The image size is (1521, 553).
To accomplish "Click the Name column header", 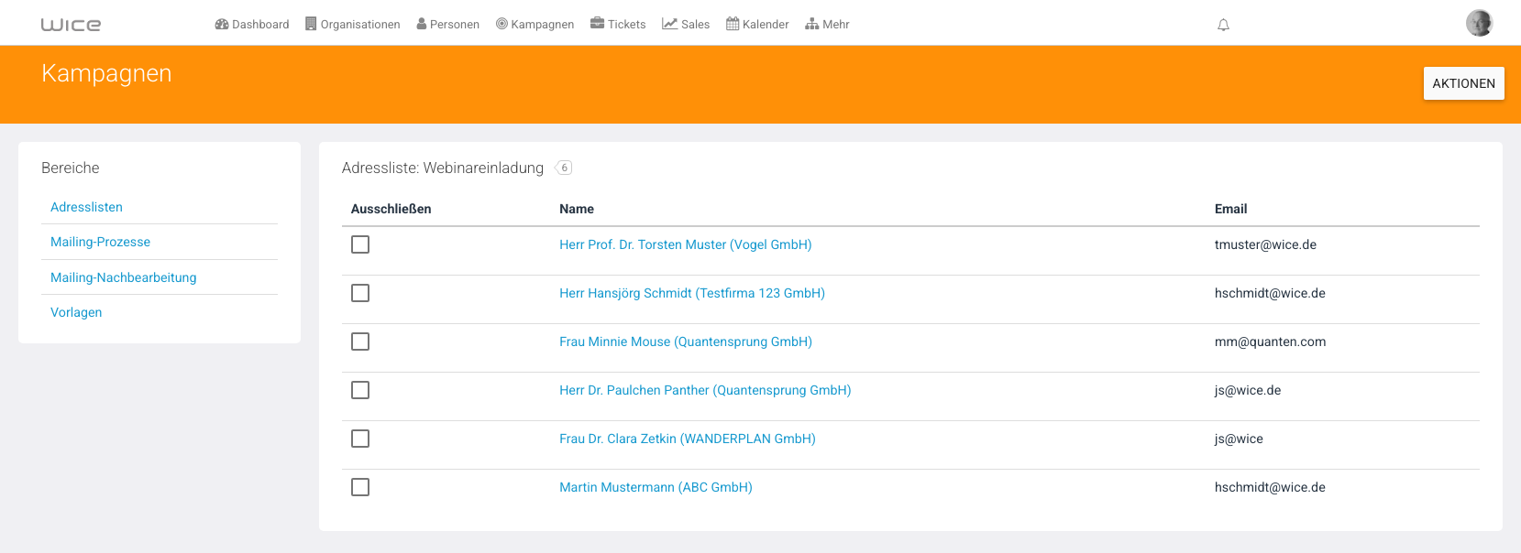I will (x=577, y=209).
